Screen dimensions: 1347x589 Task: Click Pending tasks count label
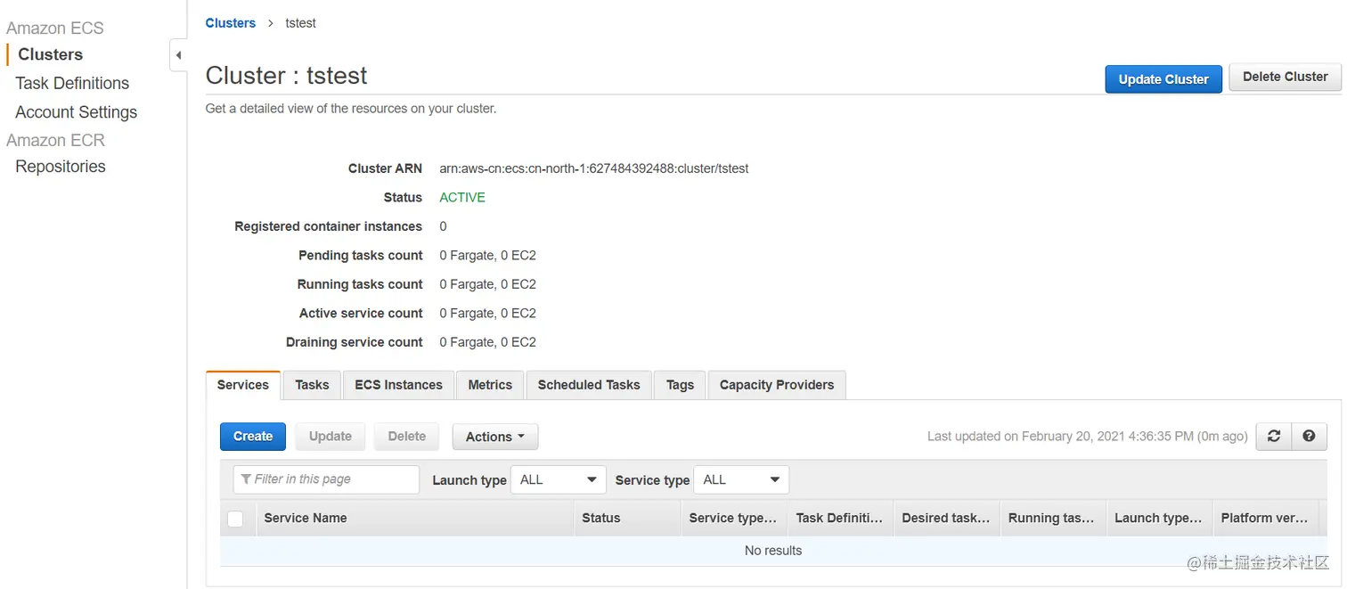(361, 256)
